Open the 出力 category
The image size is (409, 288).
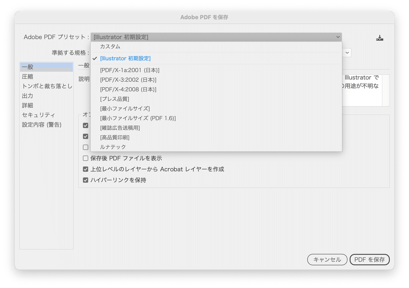point(46,96)
